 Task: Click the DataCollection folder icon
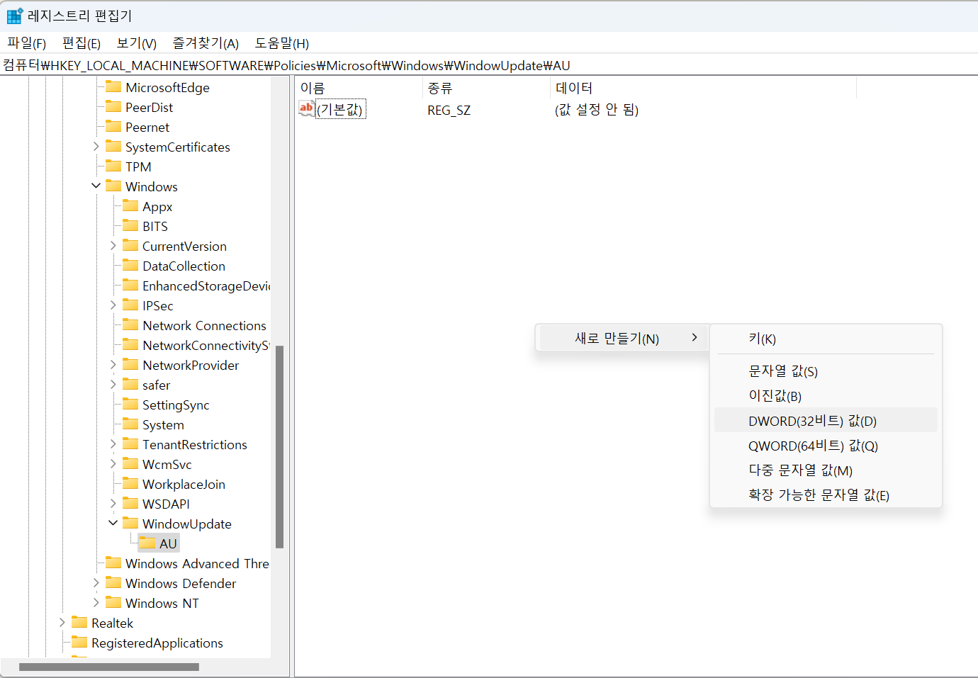click(x=130, y=265)
